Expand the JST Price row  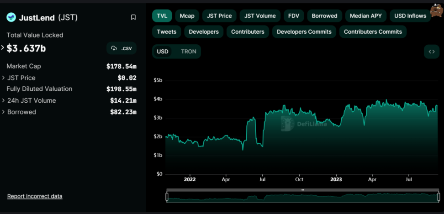[x=3, y=78]
